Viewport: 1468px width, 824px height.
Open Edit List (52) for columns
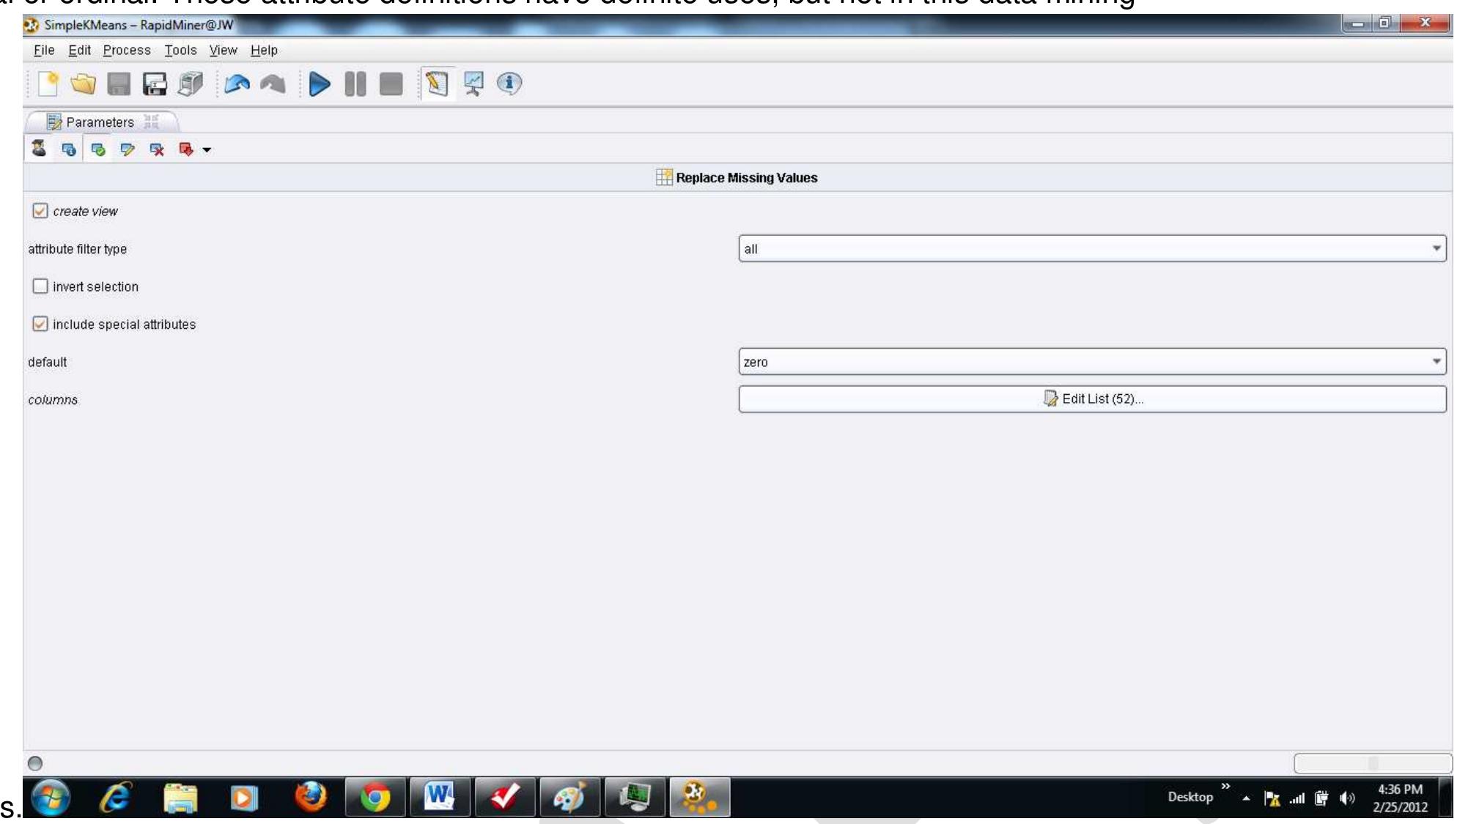tap(1091, 399)
